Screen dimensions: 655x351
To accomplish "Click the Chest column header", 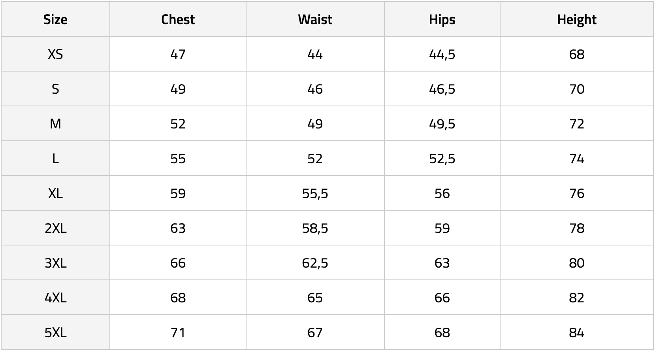I will (178, 19).
